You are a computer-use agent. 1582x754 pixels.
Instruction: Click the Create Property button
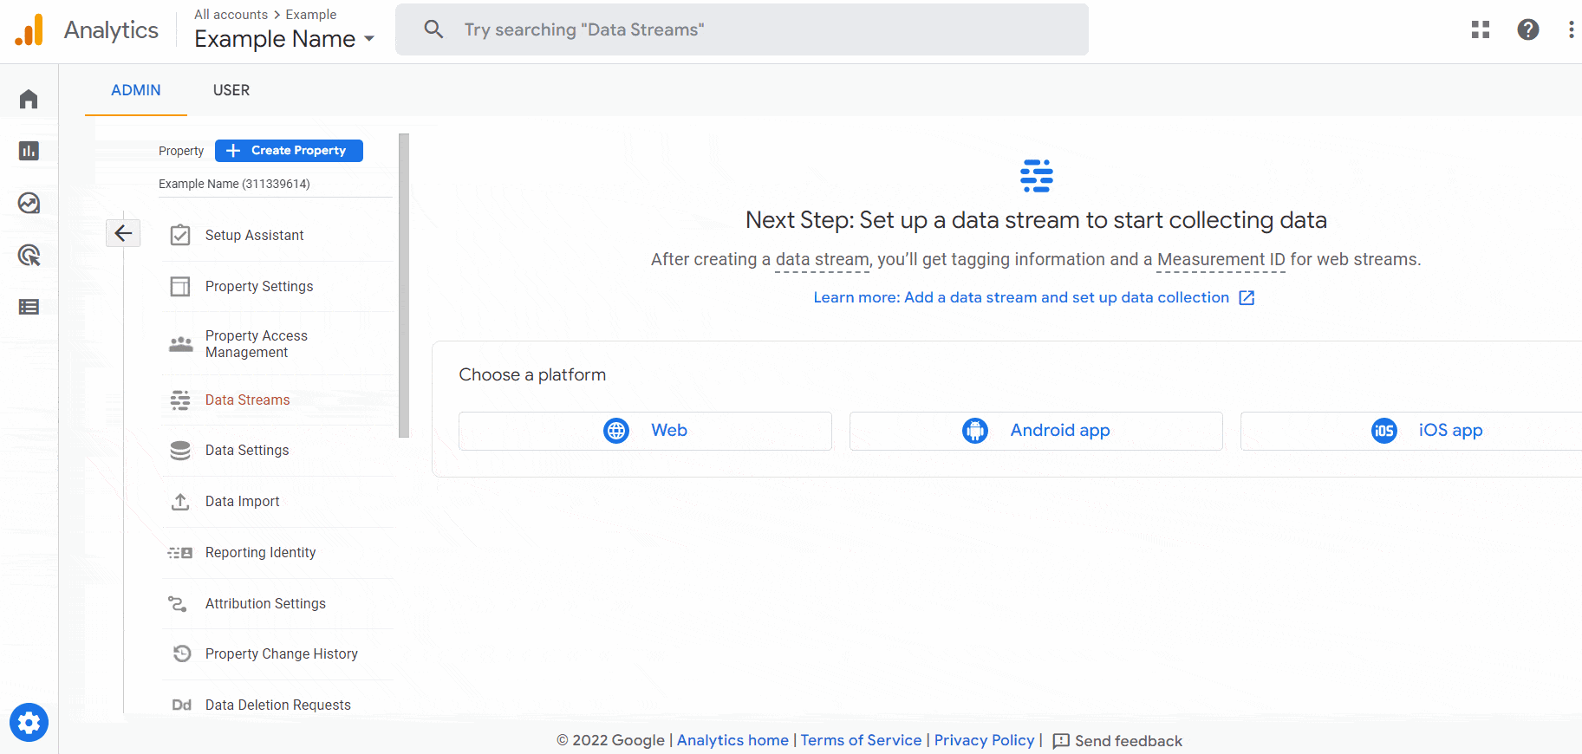tap(289, 151)
